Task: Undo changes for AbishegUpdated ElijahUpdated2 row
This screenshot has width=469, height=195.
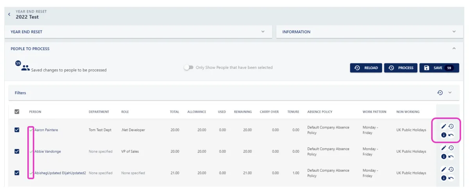Action: pyautogui.click(x=451, y=178)
